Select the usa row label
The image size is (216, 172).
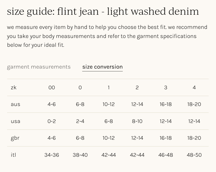(x=16, y=121)
